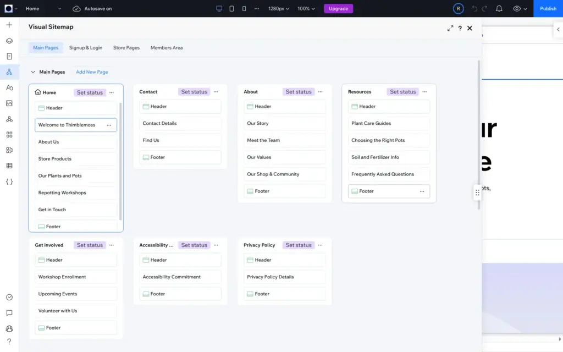Select the Meet the Team section

(x=284, y=140)
